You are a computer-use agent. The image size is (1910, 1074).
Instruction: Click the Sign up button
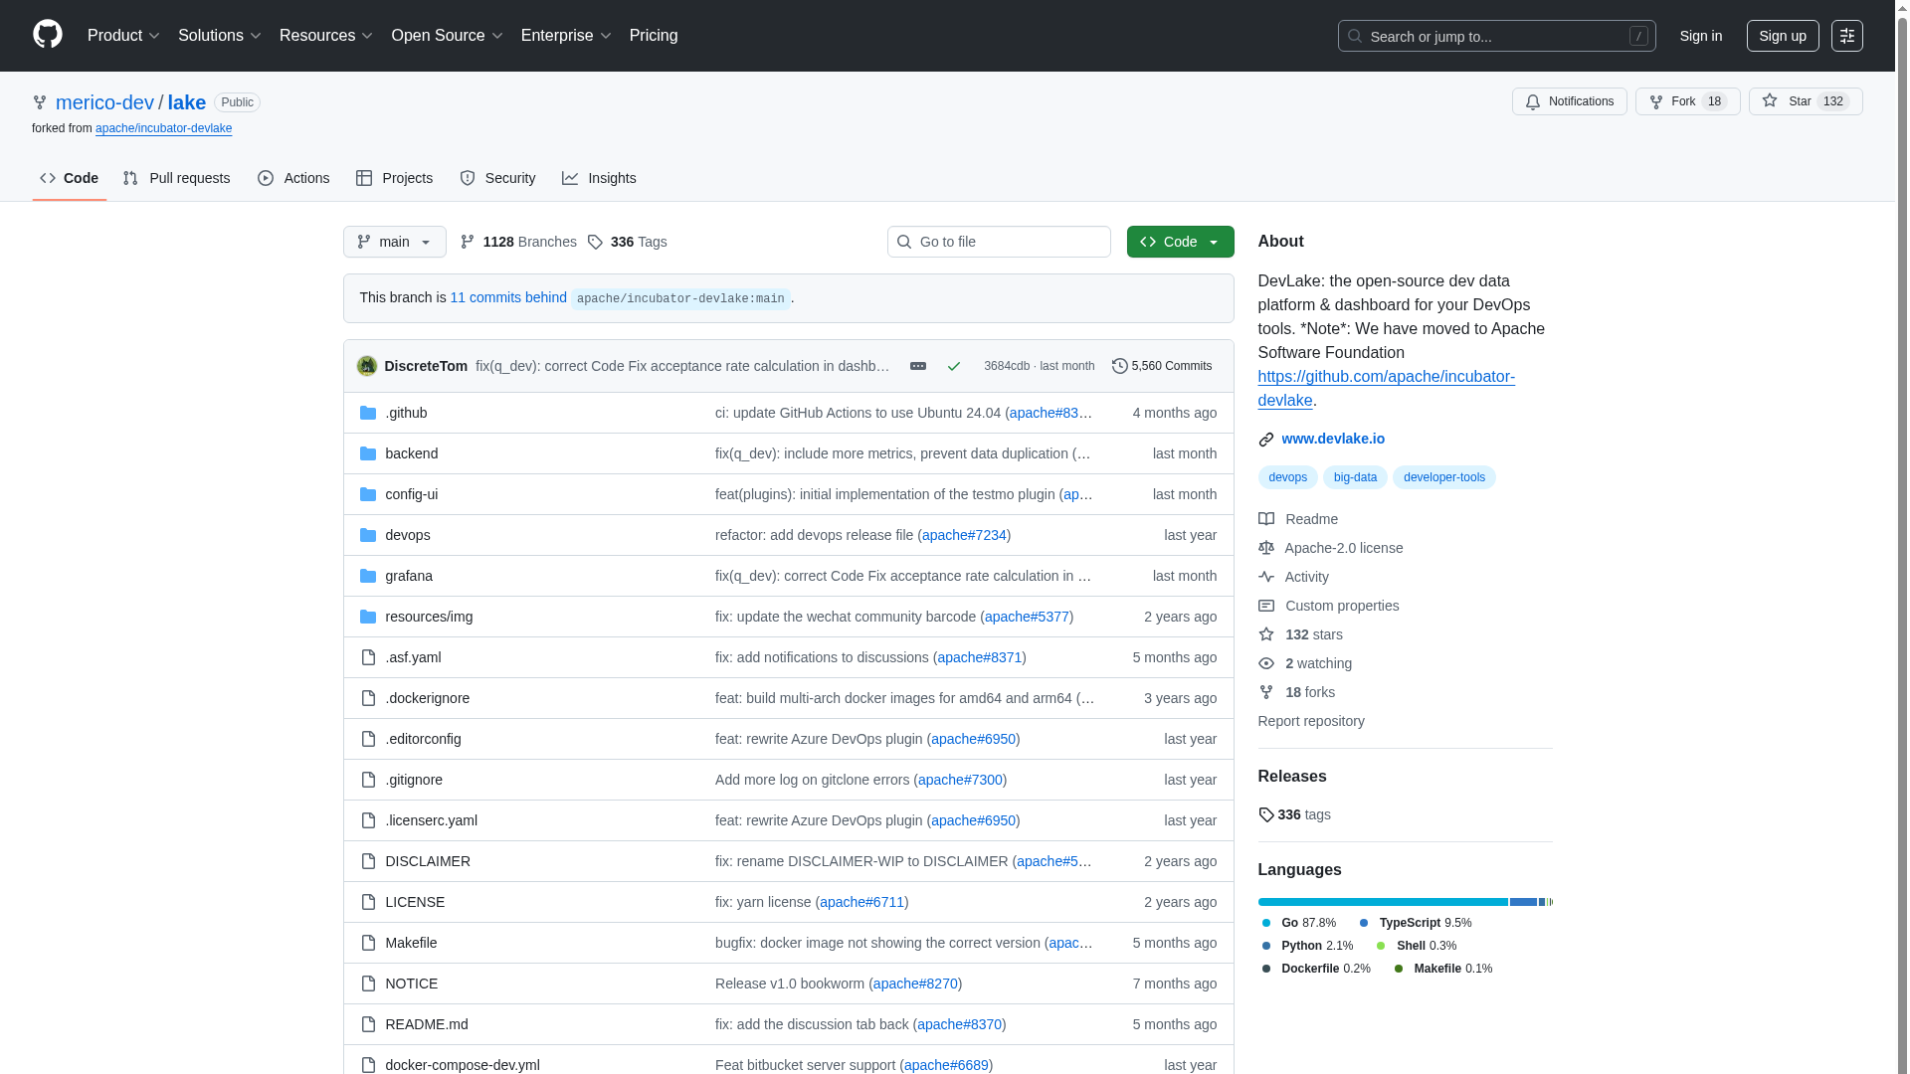[x=1783, y=36]
